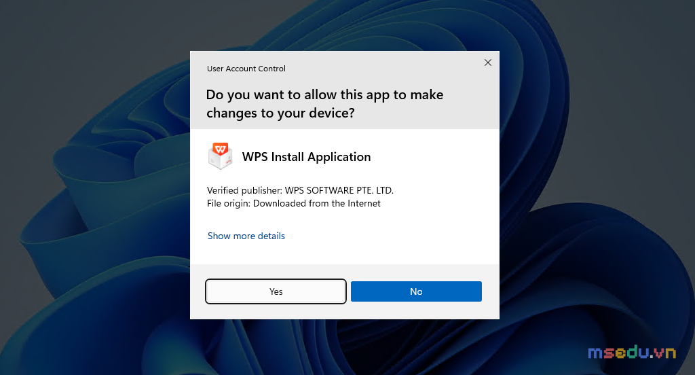Click the allow this app question heading

[324, 104]
